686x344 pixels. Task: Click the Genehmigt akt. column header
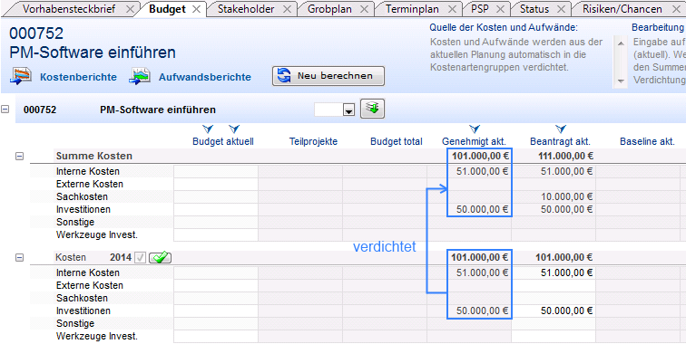pyautogui.click(x=474, y=141)
